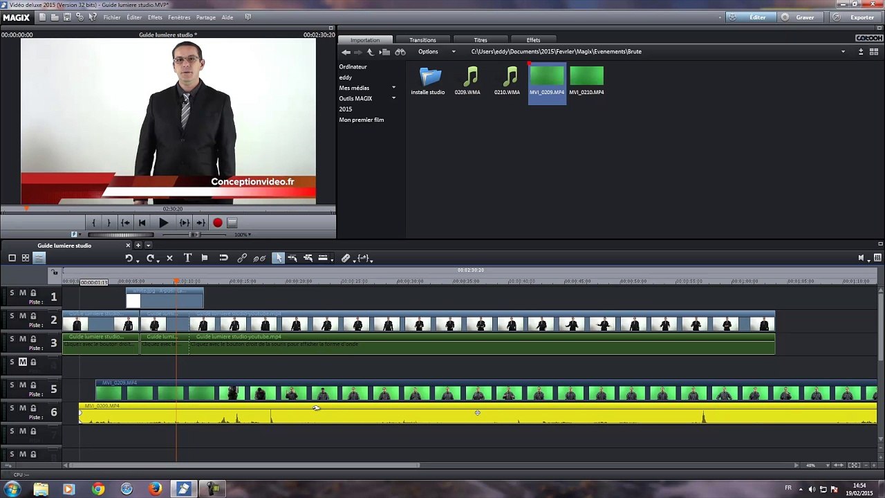
Task: Open the movie tab dropdown arrow beside the plus
Action: 148,246
